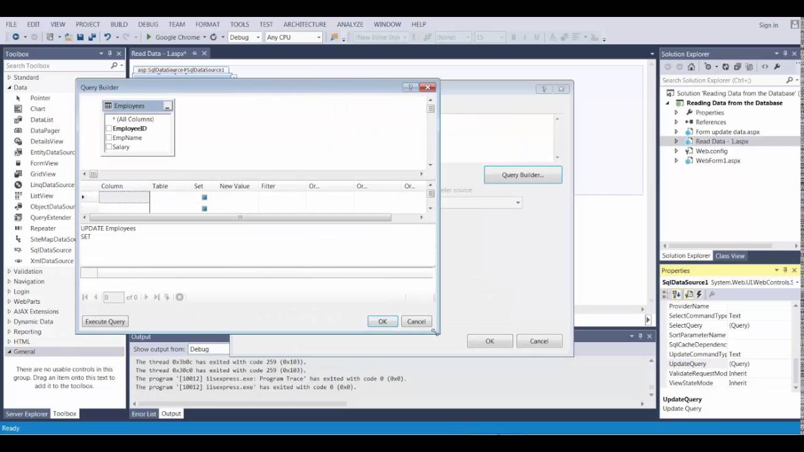Open the Show output from Debug dropdown
Screen dimensions: 804x452
coord(209,349)
